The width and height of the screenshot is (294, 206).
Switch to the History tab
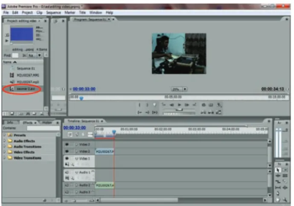click(47, 122)
